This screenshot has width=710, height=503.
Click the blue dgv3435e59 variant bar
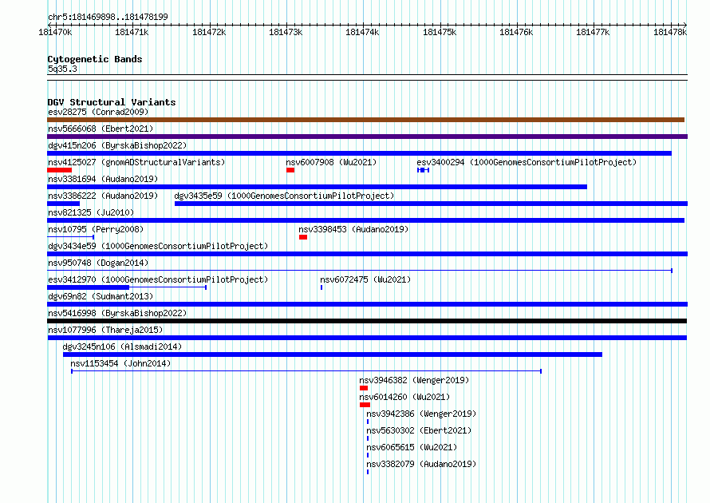point(431,204)
